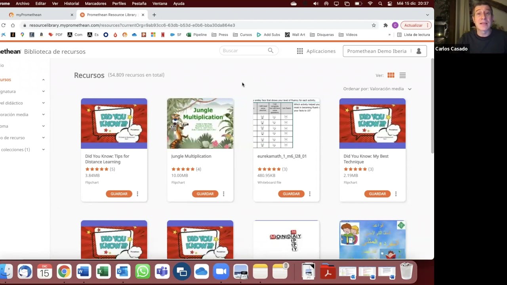Open the MONDAY HAPPY crossword thumbnail
Screen dimensions: 507x285
click(x=286, y=239)
